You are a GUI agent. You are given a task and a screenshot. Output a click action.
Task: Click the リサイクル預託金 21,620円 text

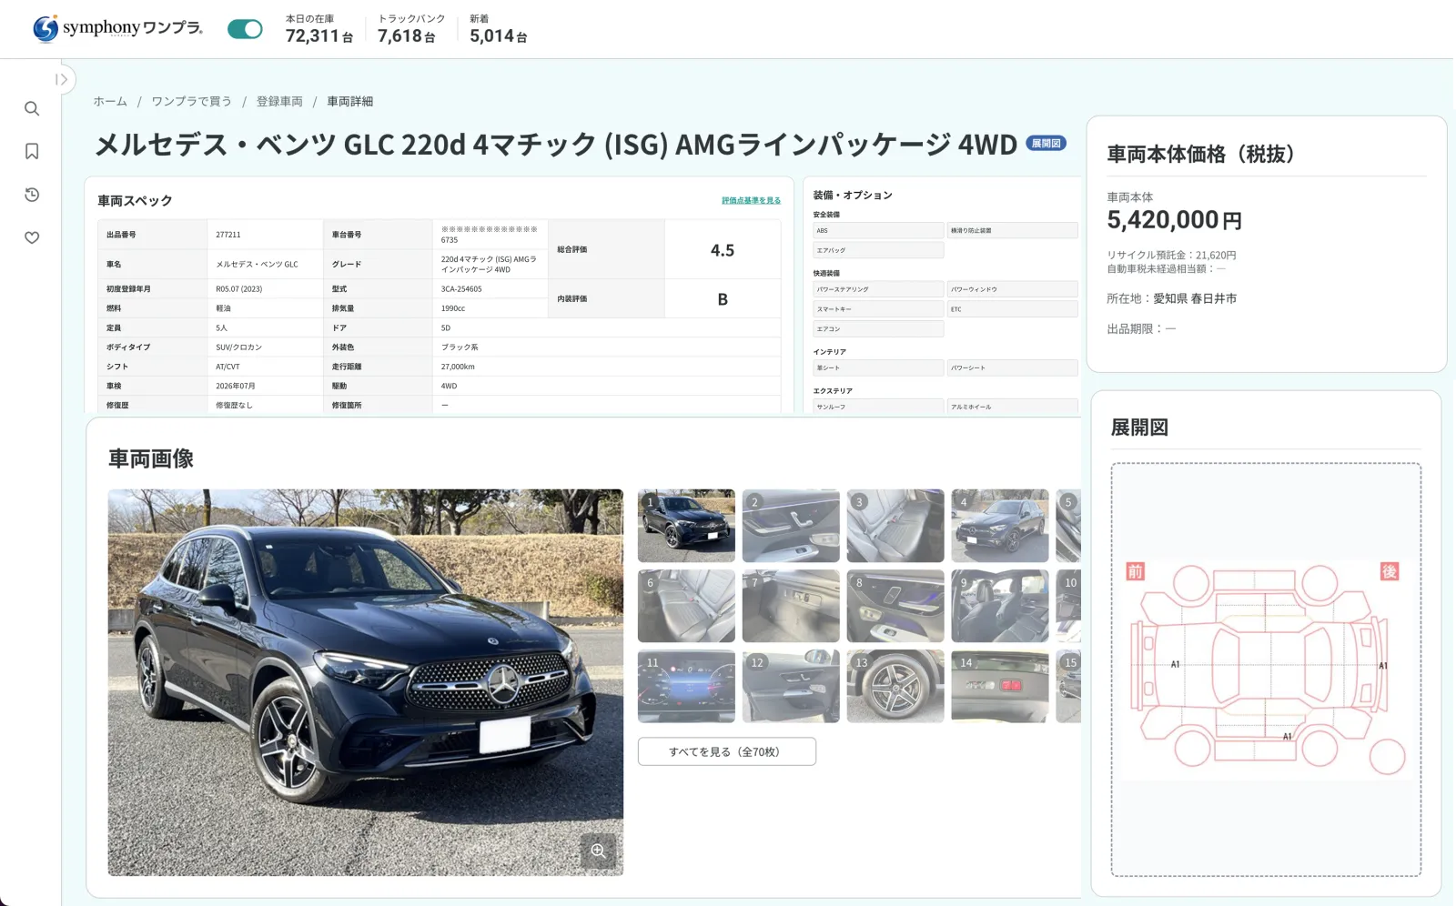point(1171,256)
